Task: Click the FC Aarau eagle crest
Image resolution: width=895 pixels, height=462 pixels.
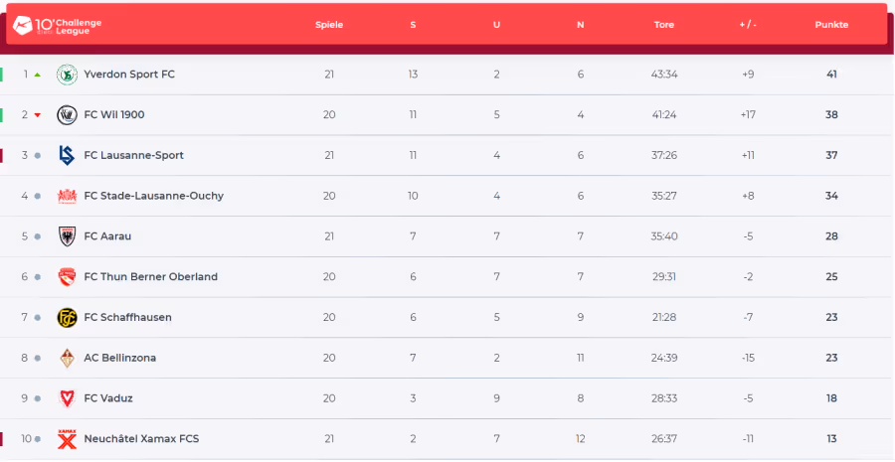Action: tap(67, 236)
